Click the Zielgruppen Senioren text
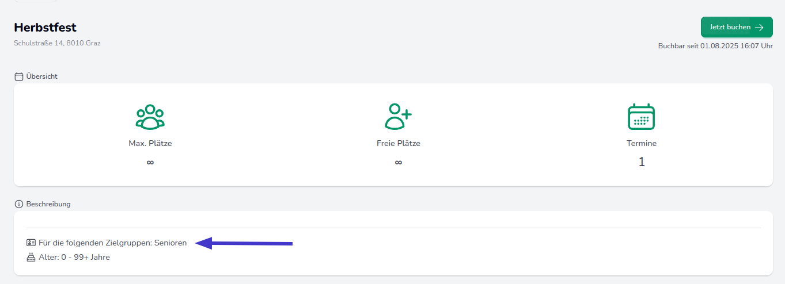The width and height of the screenshot is (785, 284). pos(112,243)
